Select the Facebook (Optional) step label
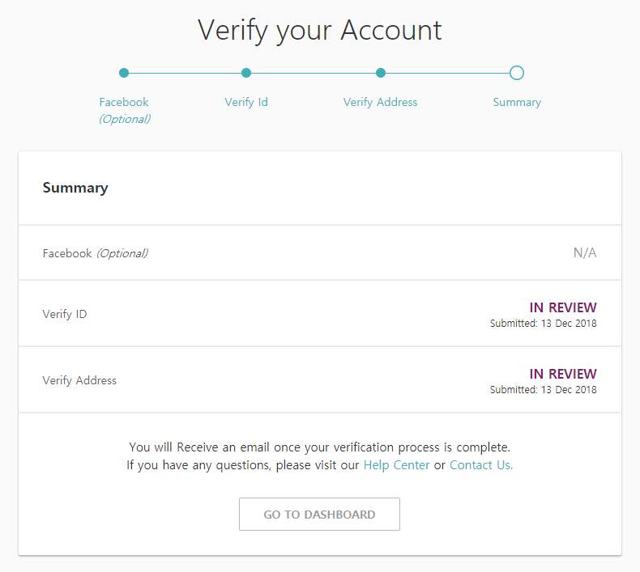The width and height of the screenshot is (640, 572). 124,110
